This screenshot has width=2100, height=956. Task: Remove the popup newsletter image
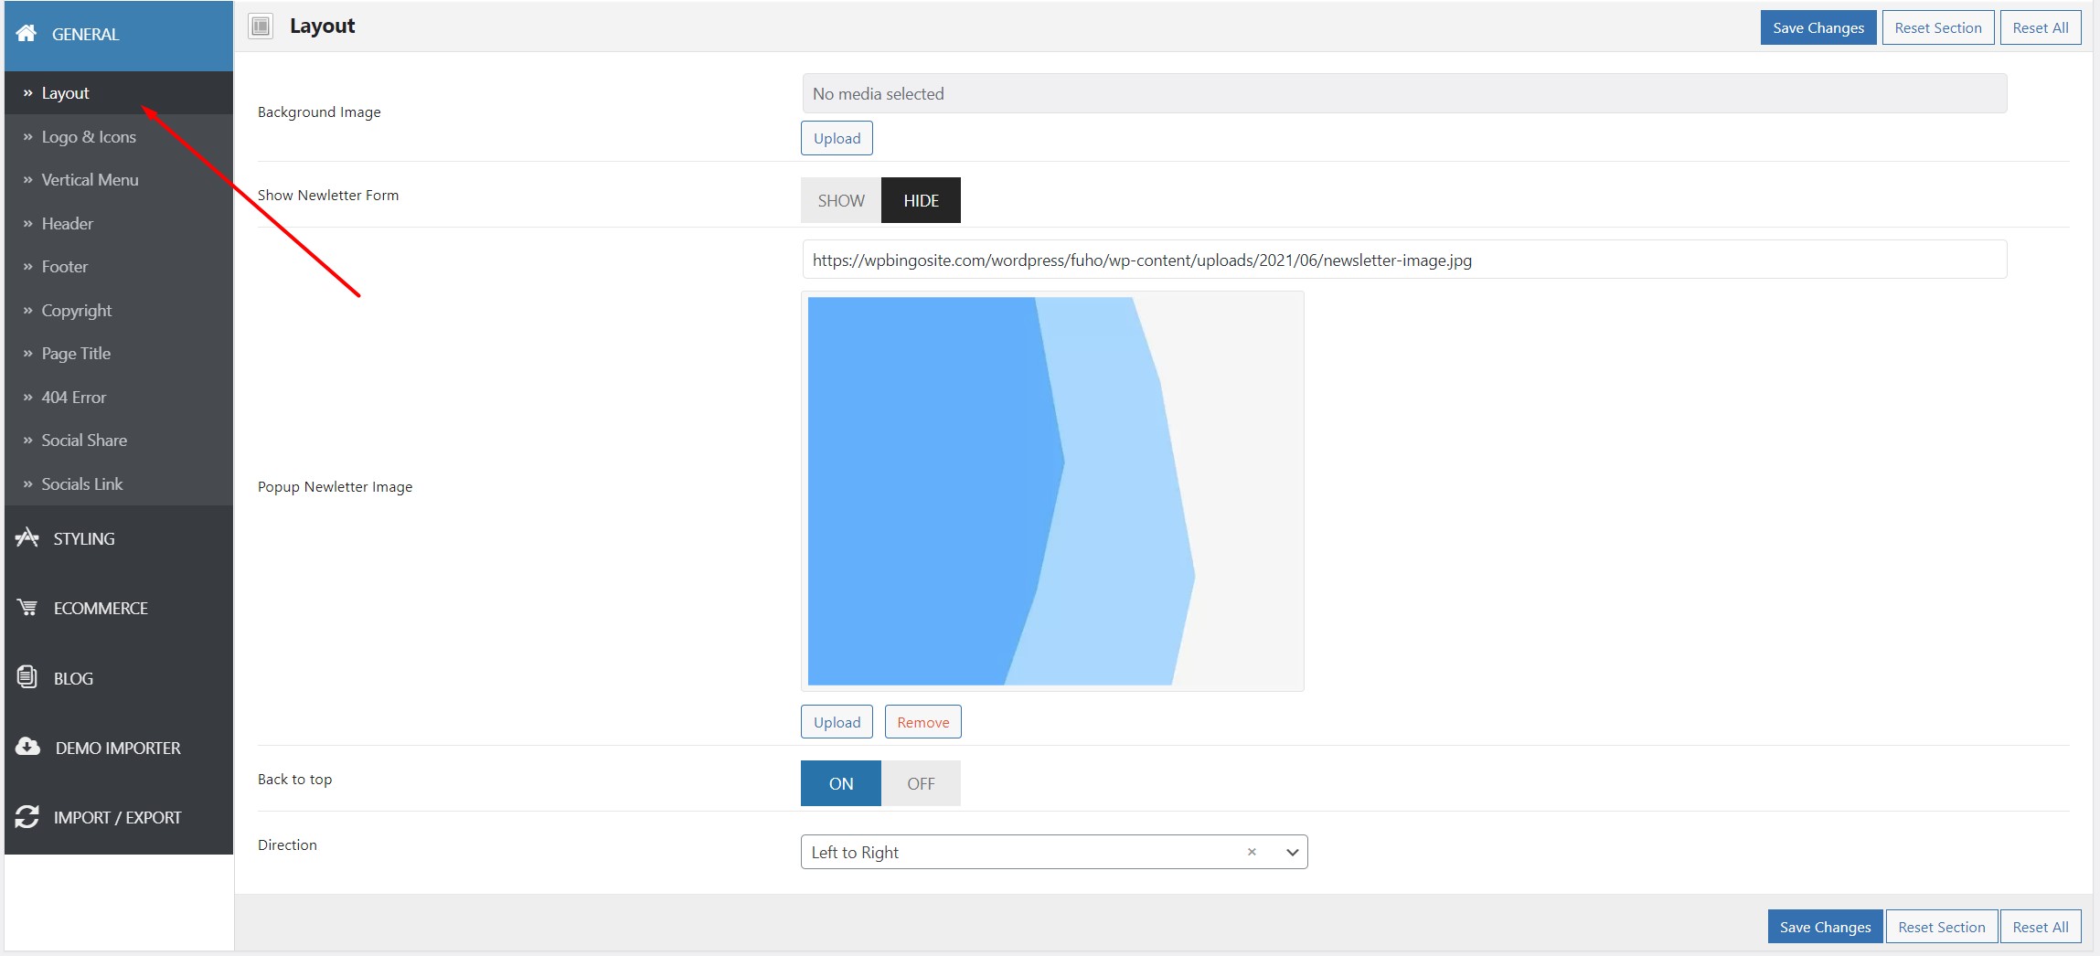coord(923,722)
